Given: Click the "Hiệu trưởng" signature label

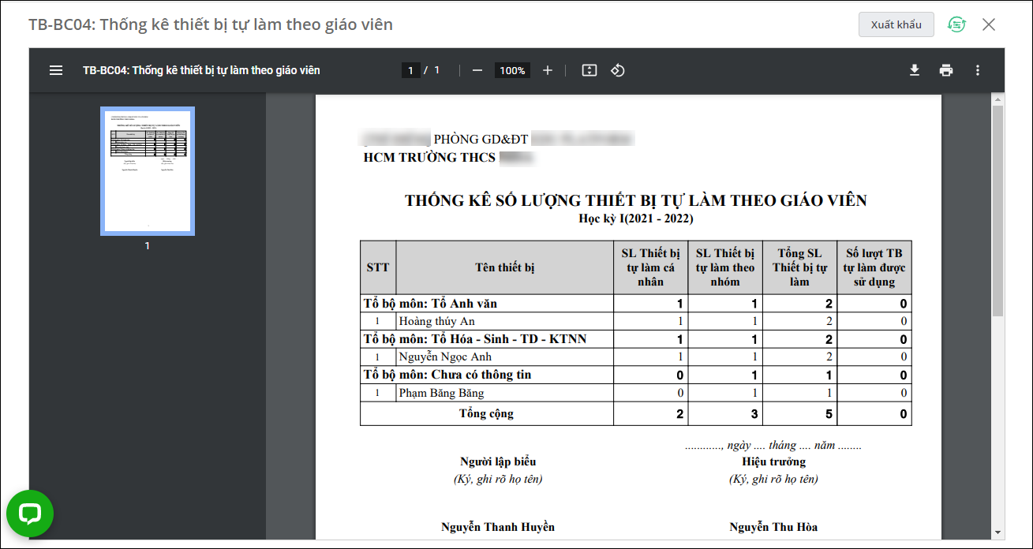Looking at the screenshot, I should pos(773,461).
